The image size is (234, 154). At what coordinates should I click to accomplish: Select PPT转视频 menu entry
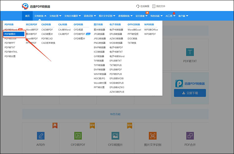coord(133,34)
